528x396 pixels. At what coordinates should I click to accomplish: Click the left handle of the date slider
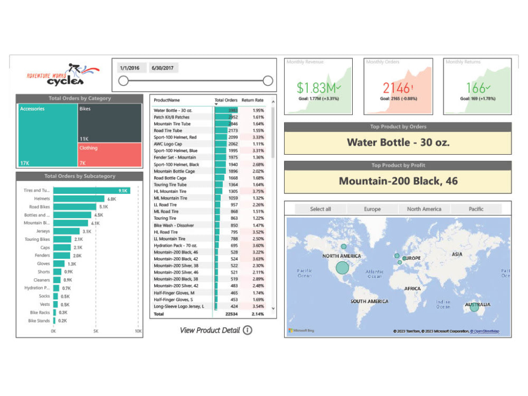coord(123,79)
